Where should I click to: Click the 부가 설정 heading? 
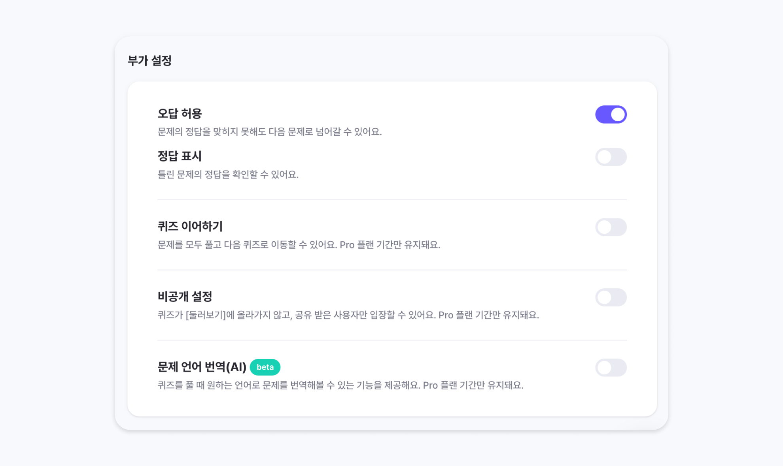tap(149, 61)
